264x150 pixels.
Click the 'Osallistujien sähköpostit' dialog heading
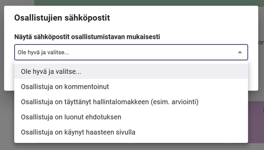(x=62, y=18)
